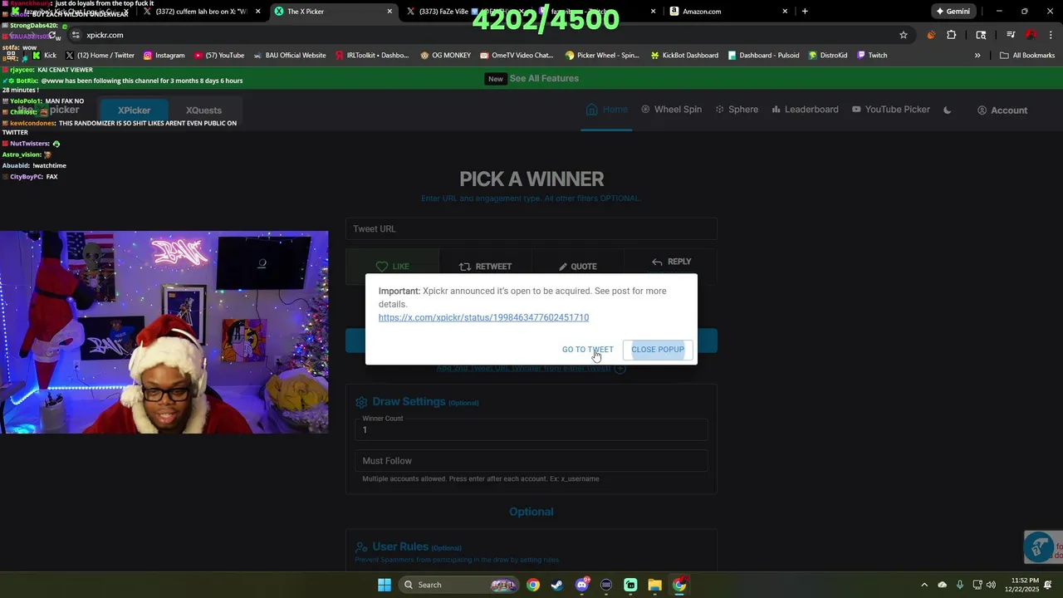Show hidden system tray icons
Screen dimensions: 1063x598
924,585
